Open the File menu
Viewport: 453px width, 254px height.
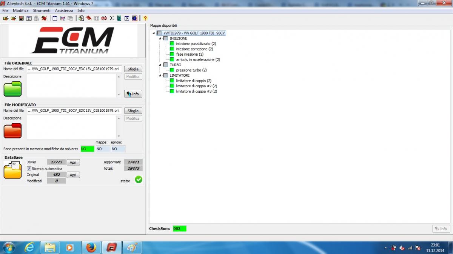pyautogui.click(x=5, y=11)
